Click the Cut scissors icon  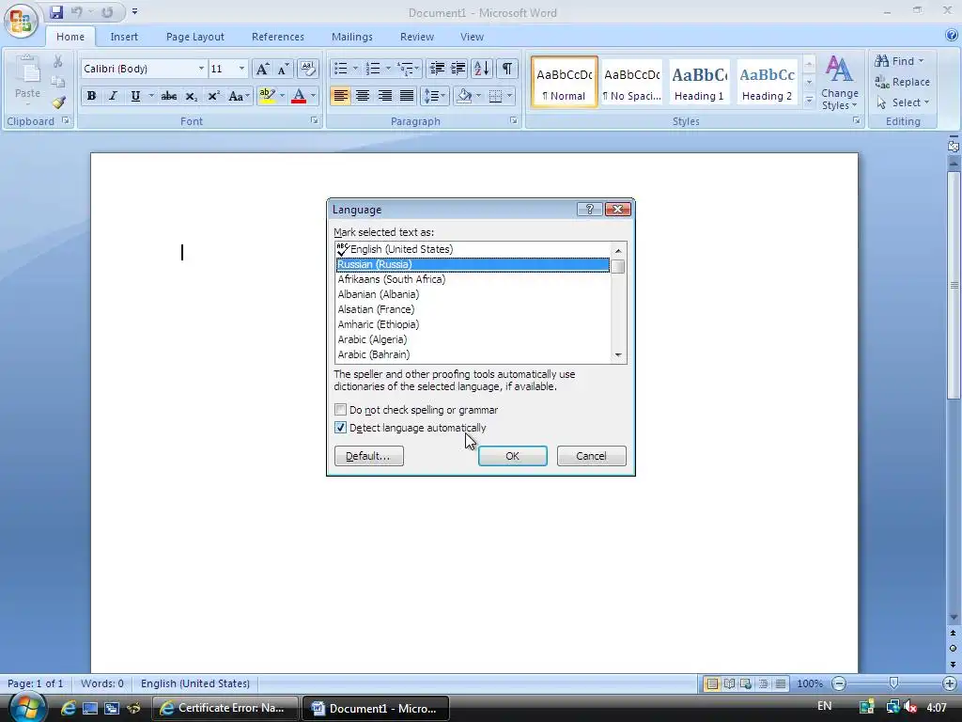[58, 61]
